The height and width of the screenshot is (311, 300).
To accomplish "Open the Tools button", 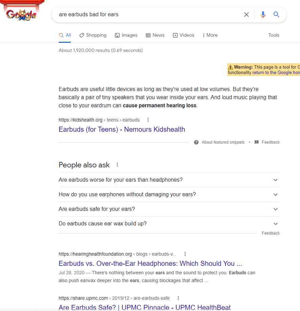I will tap(274, 35).
